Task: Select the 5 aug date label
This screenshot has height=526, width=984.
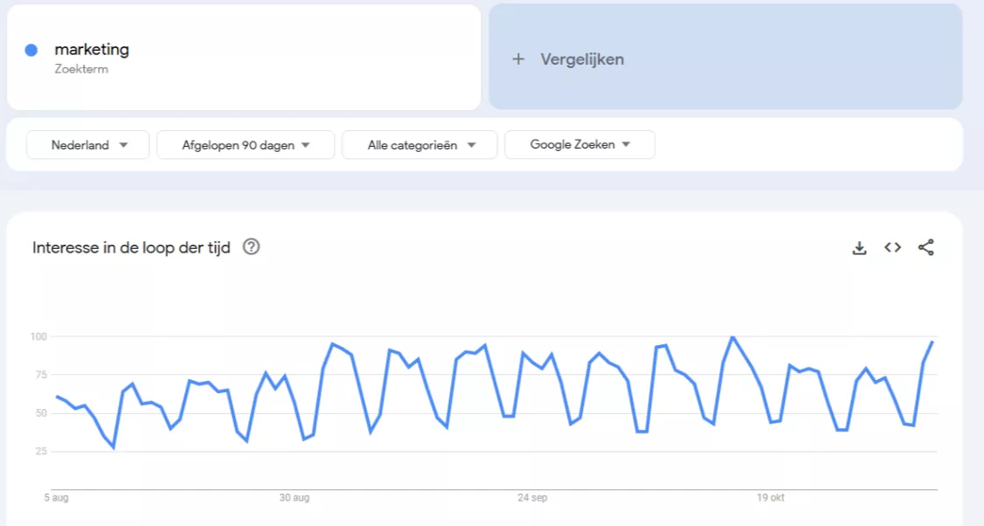Action: (56, 497)
